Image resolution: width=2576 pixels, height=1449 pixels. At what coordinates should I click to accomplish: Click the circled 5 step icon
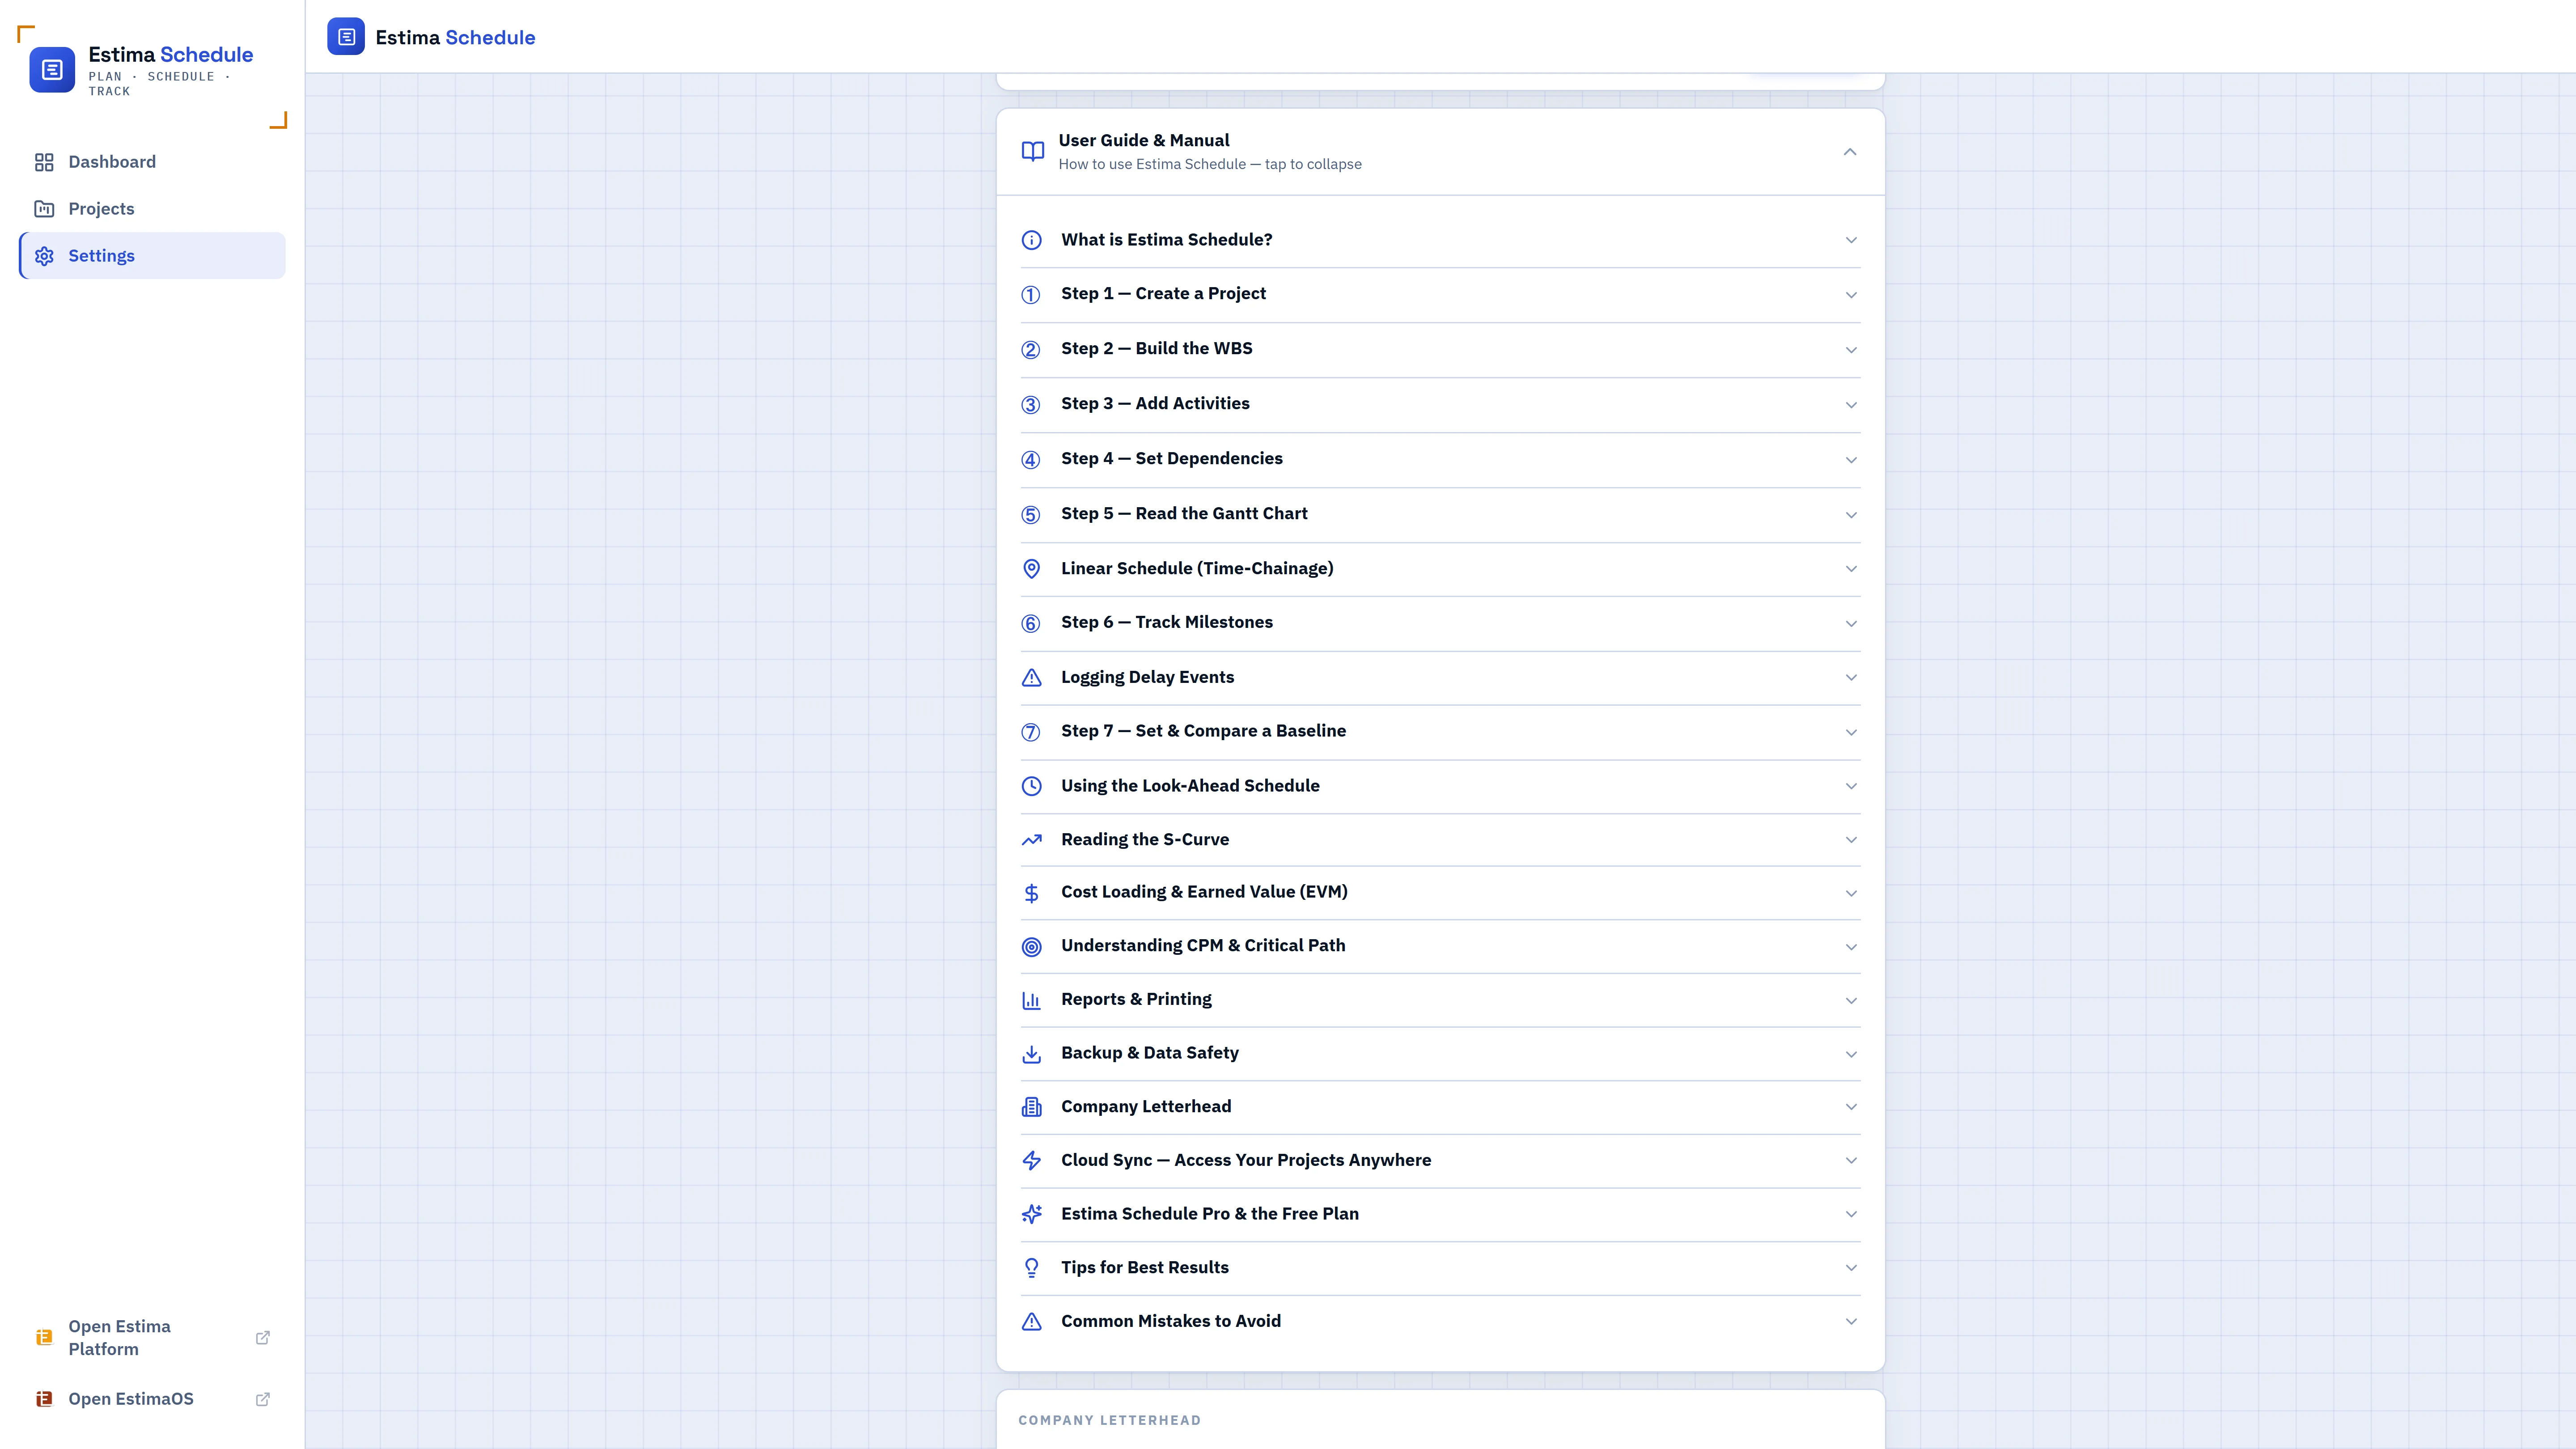click(x=1031, y=515)
